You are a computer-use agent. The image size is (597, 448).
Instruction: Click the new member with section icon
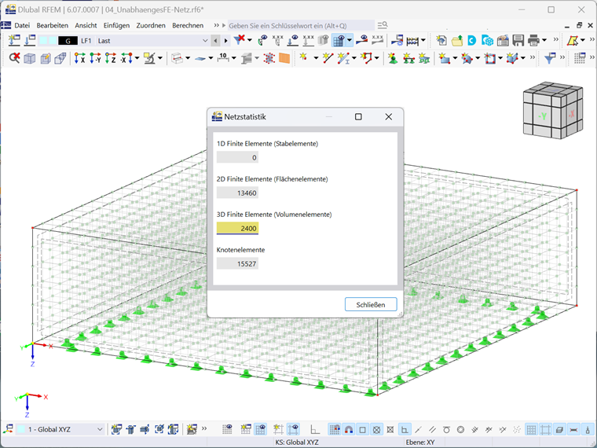pyautogui.click(x=343, y=58)
